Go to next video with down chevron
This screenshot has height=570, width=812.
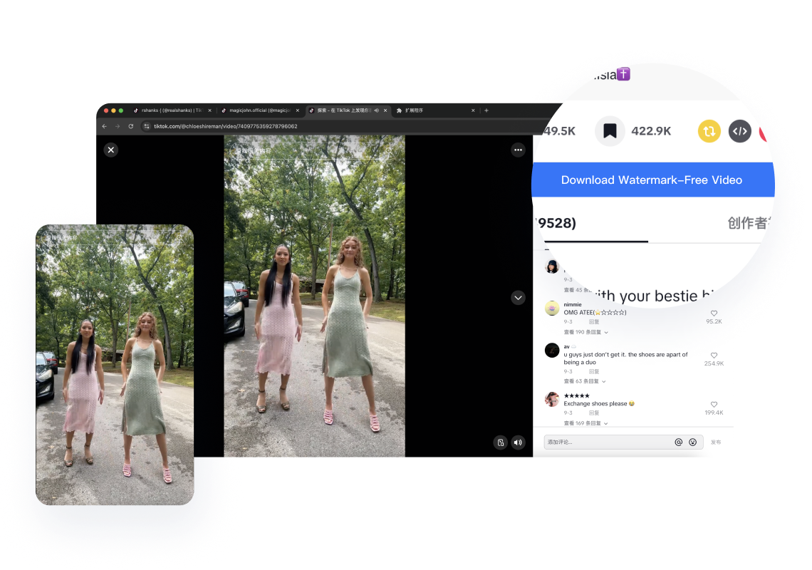pyautogui.click(x=518, y=297)
